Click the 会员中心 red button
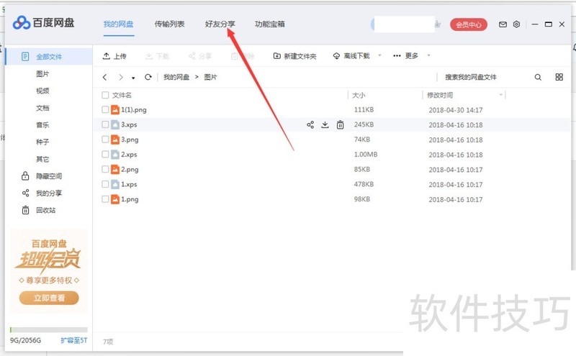 point(469,24)
